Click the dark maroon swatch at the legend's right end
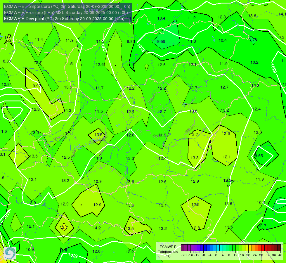The height and width of the screenshot is (263, 286). (279, 248)
